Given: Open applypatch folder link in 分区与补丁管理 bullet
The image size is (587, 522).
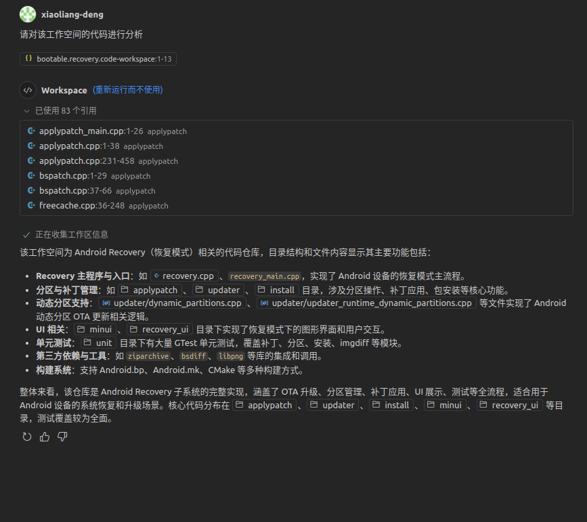Looking at the screenshot, I should coord(150,290).
